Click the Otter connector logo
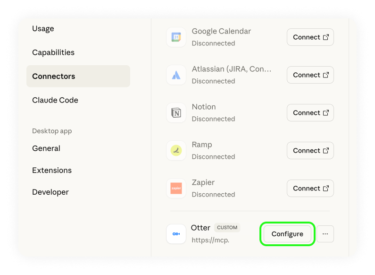This screenshot has height=275, width=375. [176, 234]
